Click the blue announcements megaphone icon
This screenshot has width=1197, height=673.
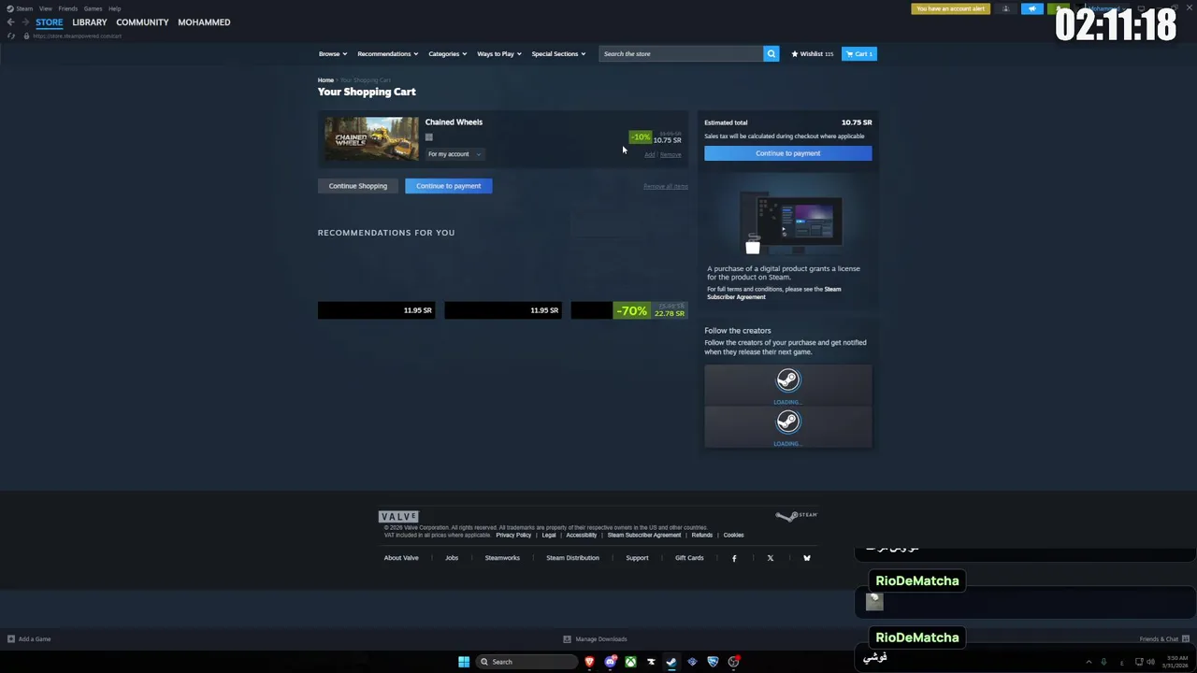1032,8
